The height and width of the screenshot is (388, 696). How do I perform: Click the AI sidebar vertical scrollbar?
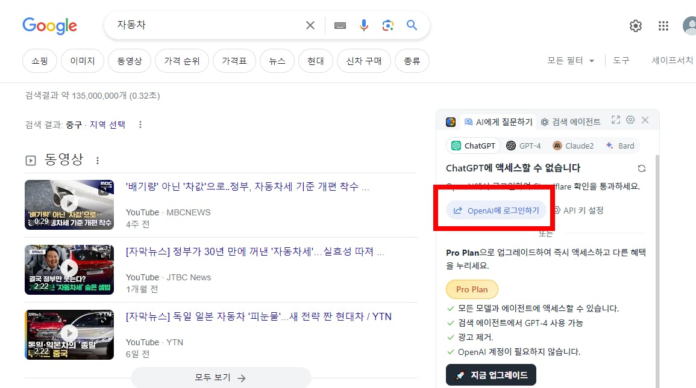coord(657,271)
